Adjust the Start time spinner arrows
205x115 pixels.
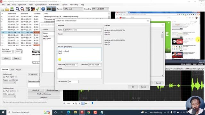pyautogui.click(x=13, y=52)
